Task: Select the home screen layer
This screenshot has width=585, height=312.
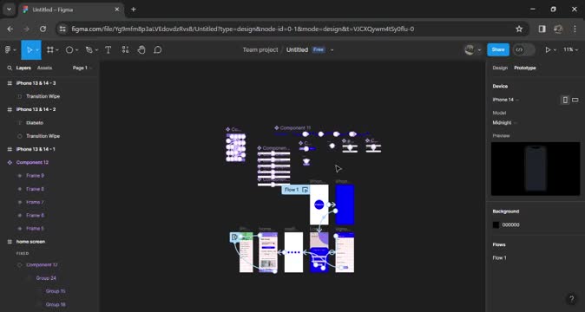Action: (30, 242)
